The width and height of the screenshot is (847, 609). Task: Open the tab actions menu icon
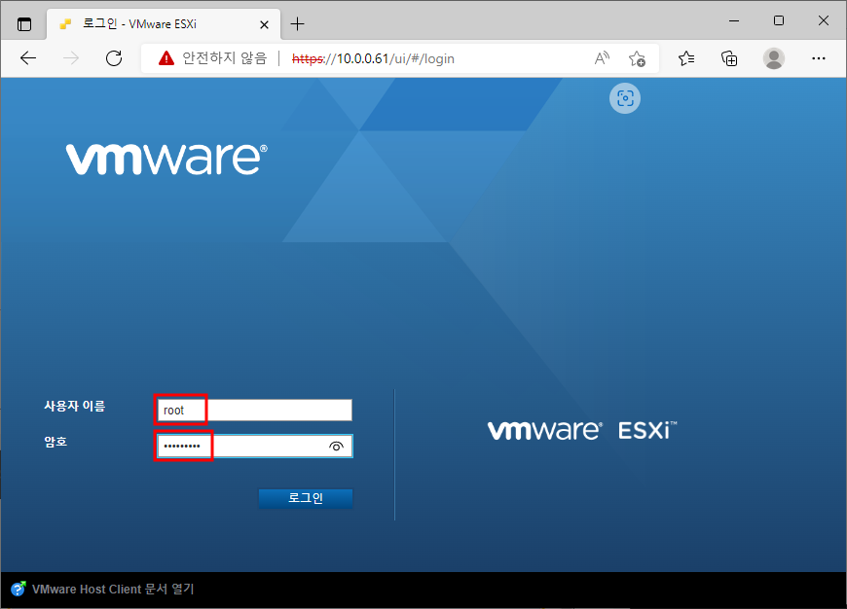pyautogui.click(x=24, y=24)
